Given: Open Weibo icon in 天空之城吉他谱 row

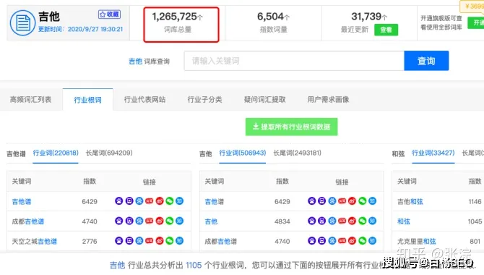Looking at the screenshot, I should [x=160, y=241].
